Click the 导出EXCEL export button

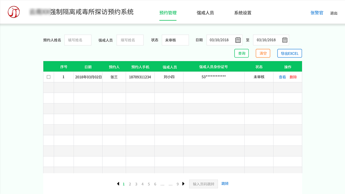point(290,53)
